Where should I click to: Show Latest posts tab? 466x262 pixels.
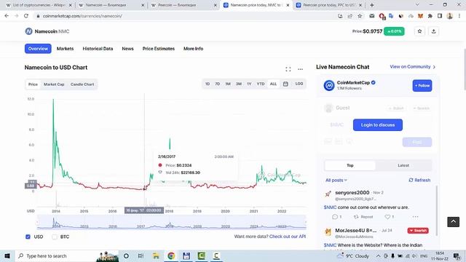tap(403, 165)
